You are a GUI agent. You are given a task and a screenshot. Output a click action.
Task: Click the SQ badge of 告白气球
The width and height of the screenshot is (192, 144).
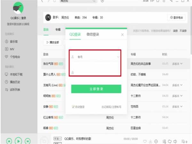(x=56, y=64)
